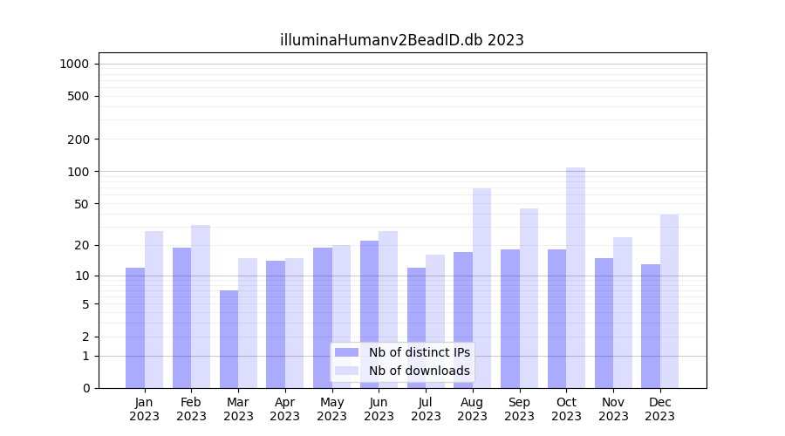Click the chart title illuminaHumanv2BeadID.db 2023
Viewport: 785px width, 436px height.
(x=401, y=40)
